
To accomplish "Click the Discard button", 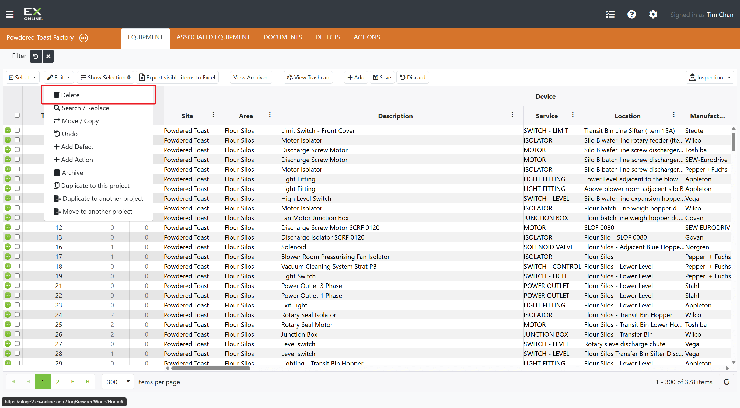I will pyautogui.click(x=413, y=77).
